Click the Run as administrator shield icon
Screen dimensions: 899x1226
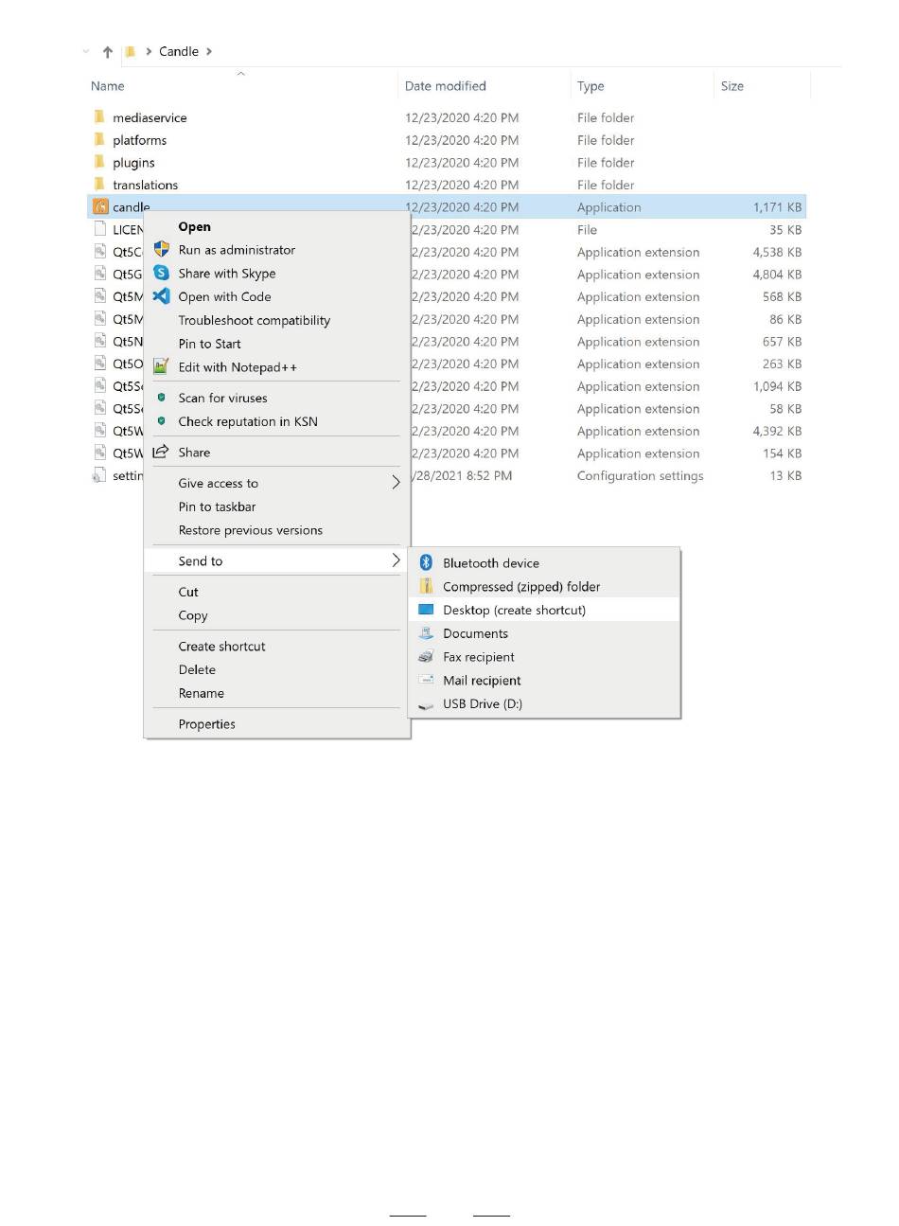click(x=161, y=250)
